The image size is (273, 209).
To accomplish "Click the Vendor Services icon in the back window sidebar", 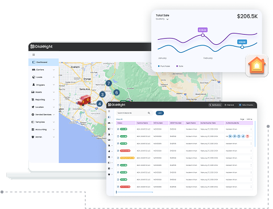I will tap(33, 115).
